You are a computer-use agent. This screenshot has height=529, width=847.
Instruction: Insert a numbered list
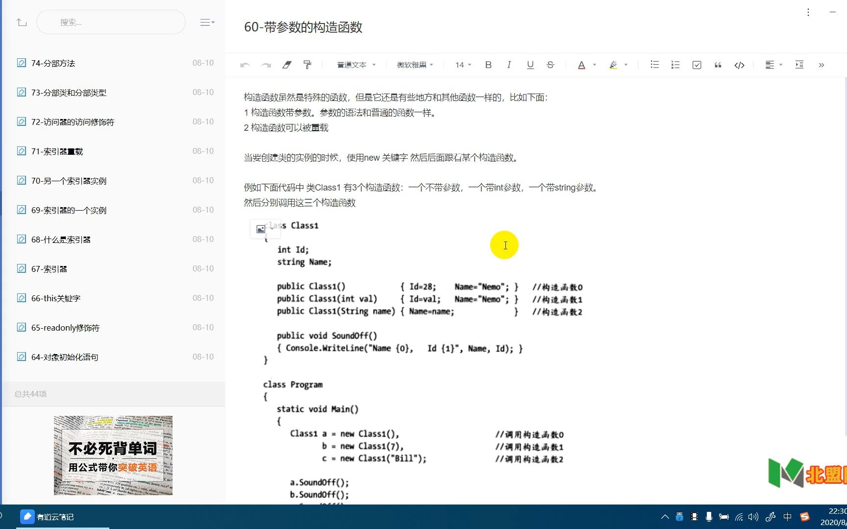coord(675,64)
